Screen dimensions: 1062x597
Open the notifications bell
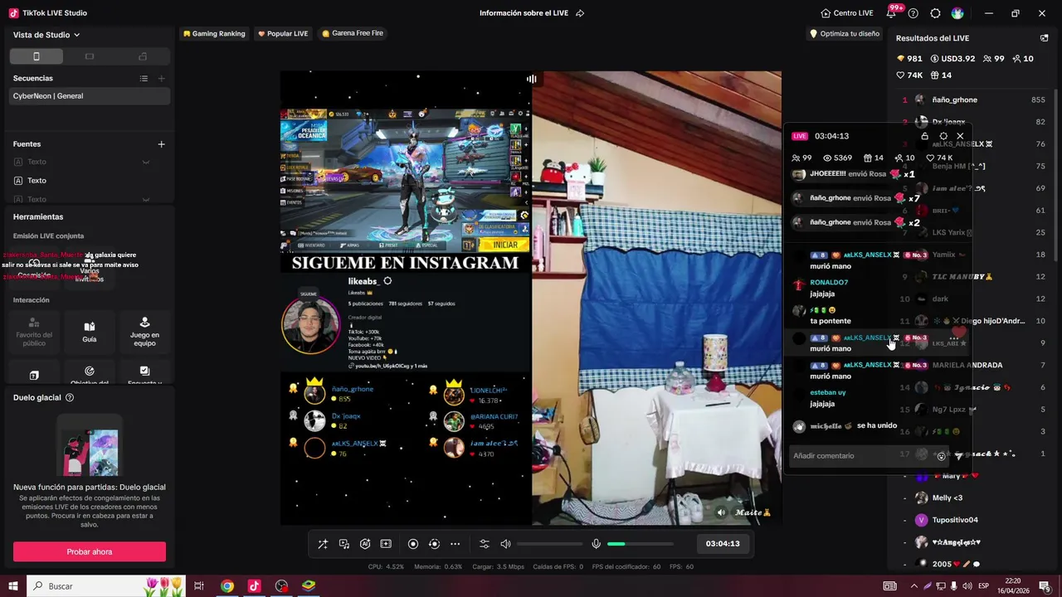point(892,13)
